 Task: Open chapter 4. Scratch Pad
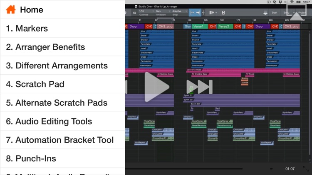(x=62, y=84)
